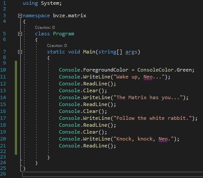Click the 'void' keyword
This screenshot has height=178, width=203.
tap(74, 52)
